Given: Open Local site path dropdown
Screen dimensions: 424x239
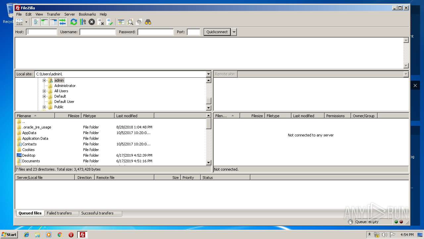Looking at the screenshot, I should pos(208,74).
